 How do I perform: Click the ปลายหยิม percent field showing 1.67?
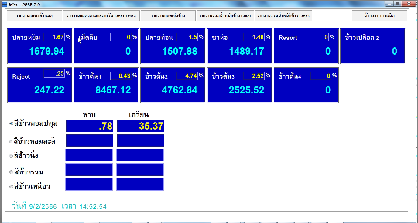point(54,37)
